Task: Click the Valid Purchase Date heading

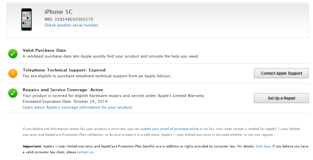Action: (44, 50)
